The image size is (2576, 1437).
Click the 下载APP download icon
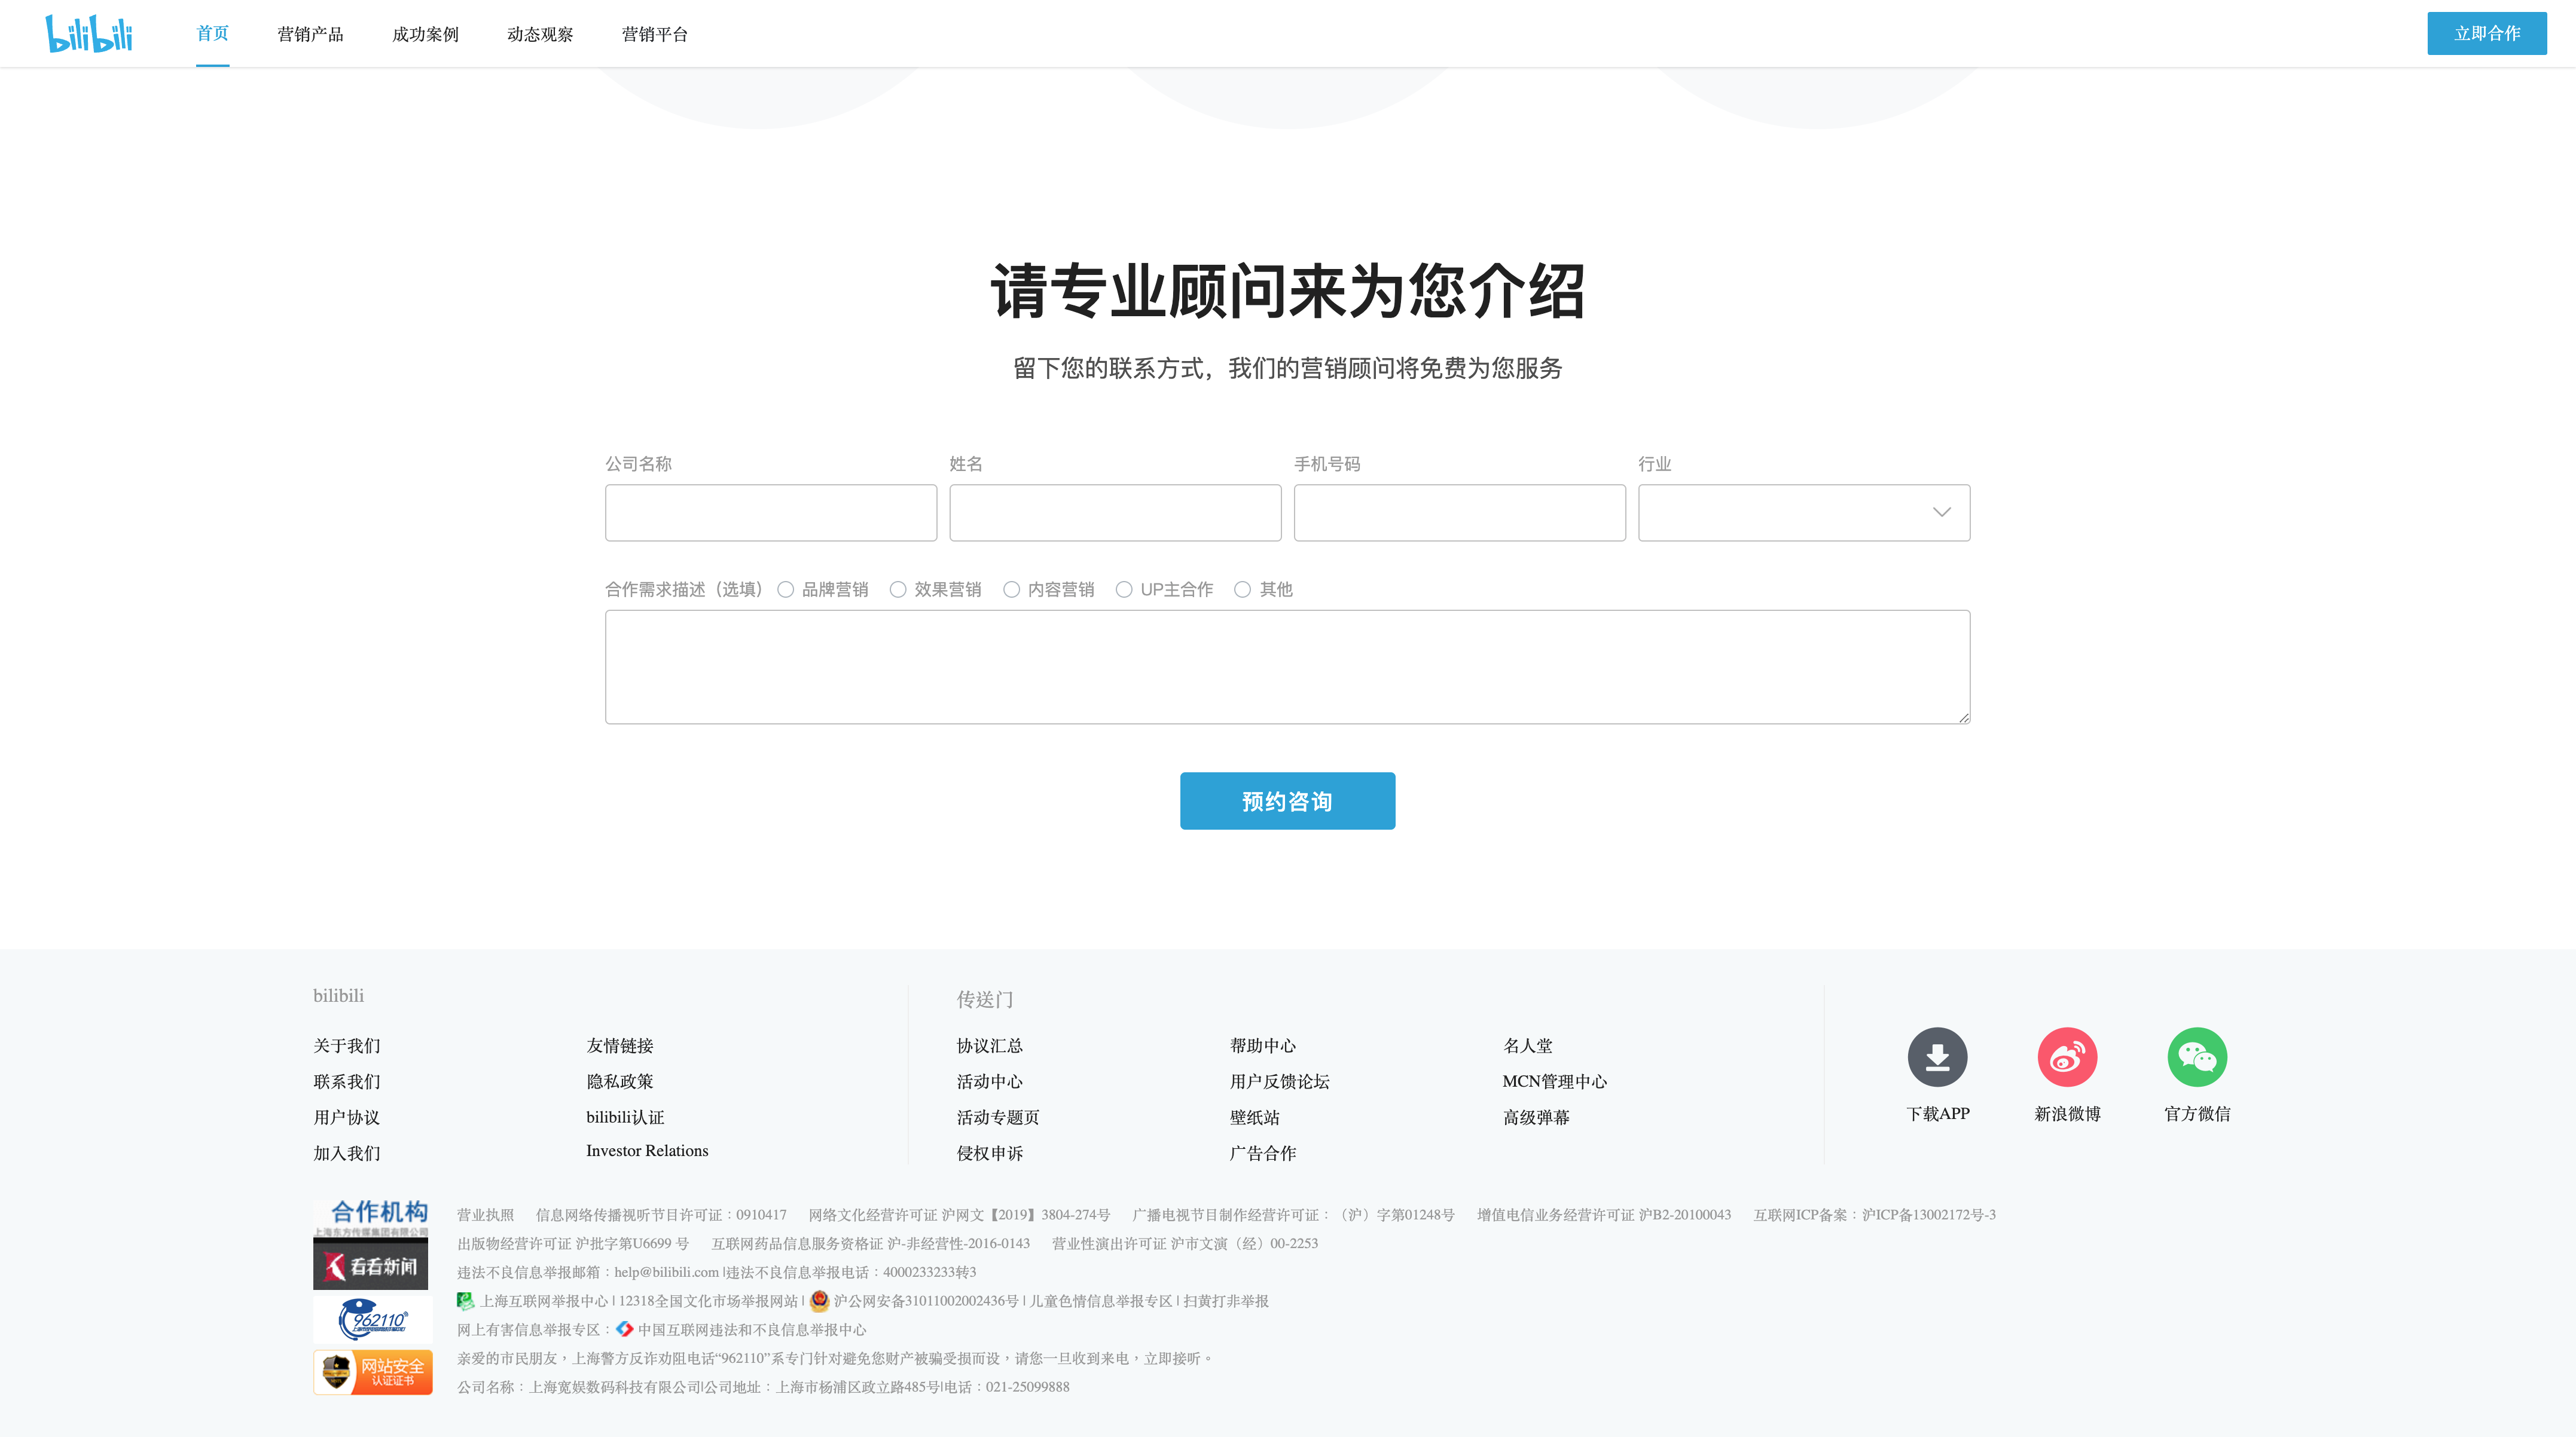[1937, 1056]
